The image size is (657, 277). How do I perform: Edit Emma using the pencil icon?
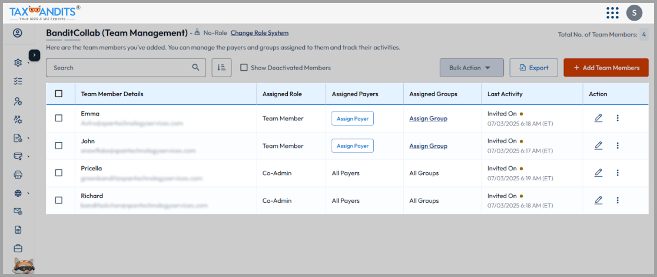point(598,118)
